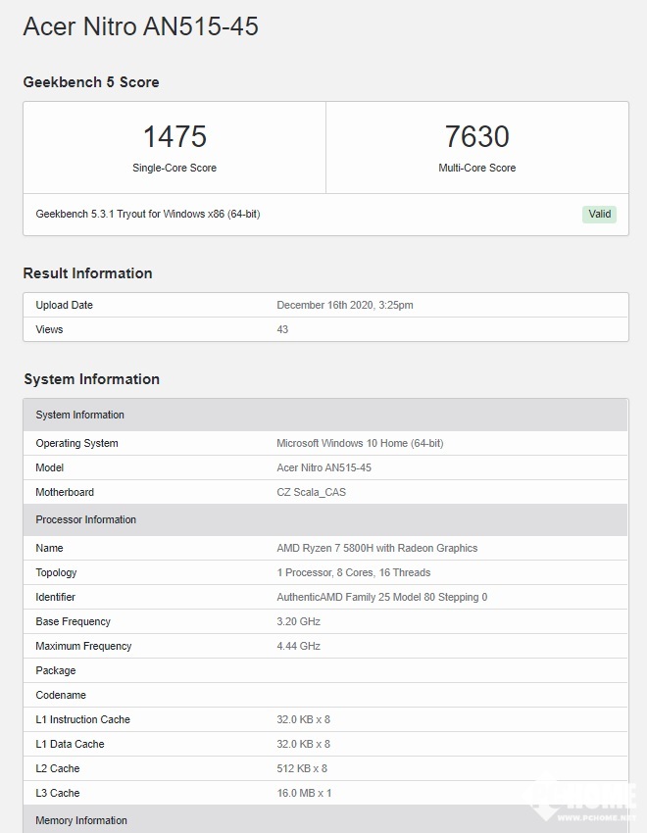
Task: Click the Microsoft Windows 10 Home value
Action: pyautogui.click(x=359, y=443)
